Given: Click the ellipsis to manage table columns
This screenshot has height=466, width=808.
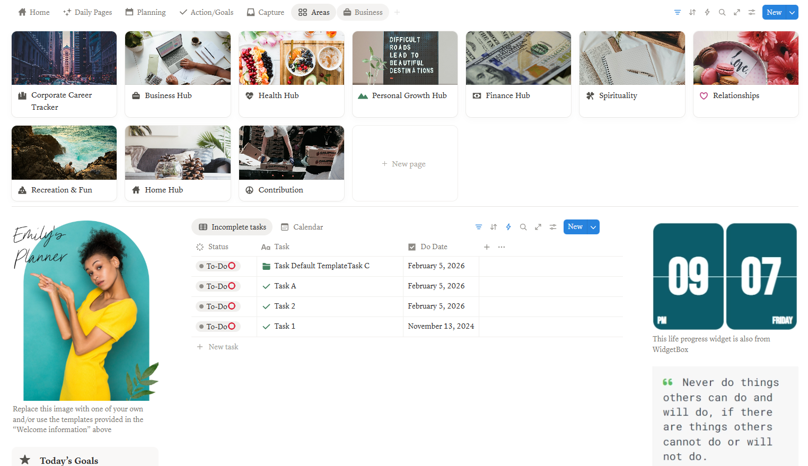Looking at the screenshot, I should 501,247.
